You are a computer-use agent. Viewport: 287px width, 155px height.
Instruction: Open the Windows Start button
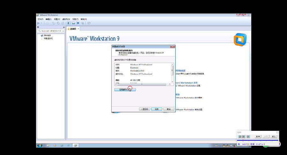point(40,145)
